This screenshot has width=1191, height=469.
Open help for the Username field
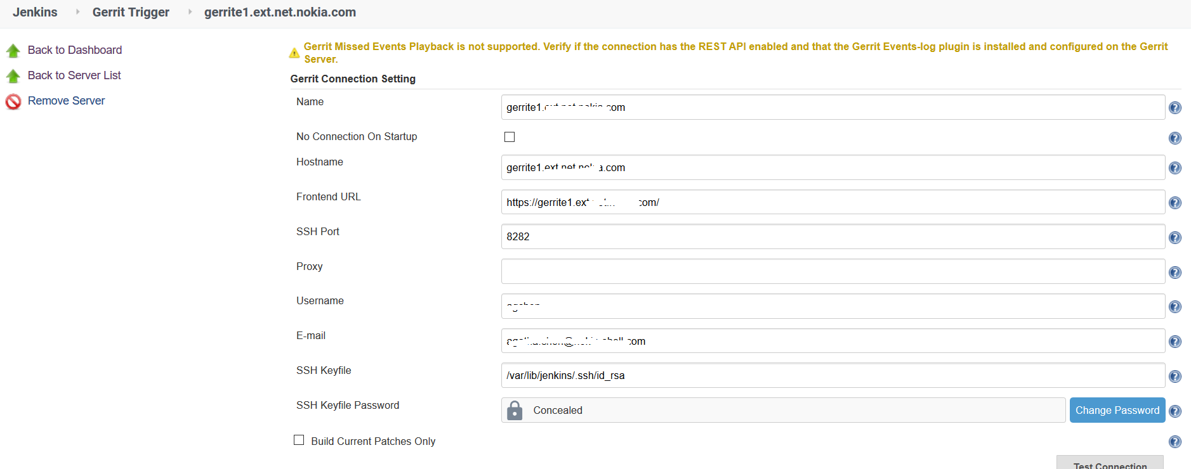[1175, 307]
